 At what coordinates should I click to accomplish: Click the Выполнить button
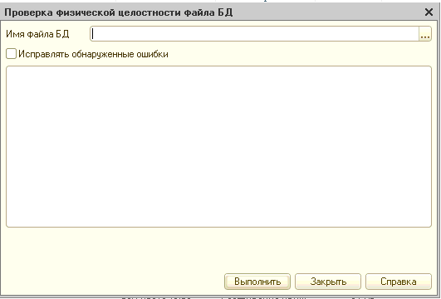click(257, 282)
